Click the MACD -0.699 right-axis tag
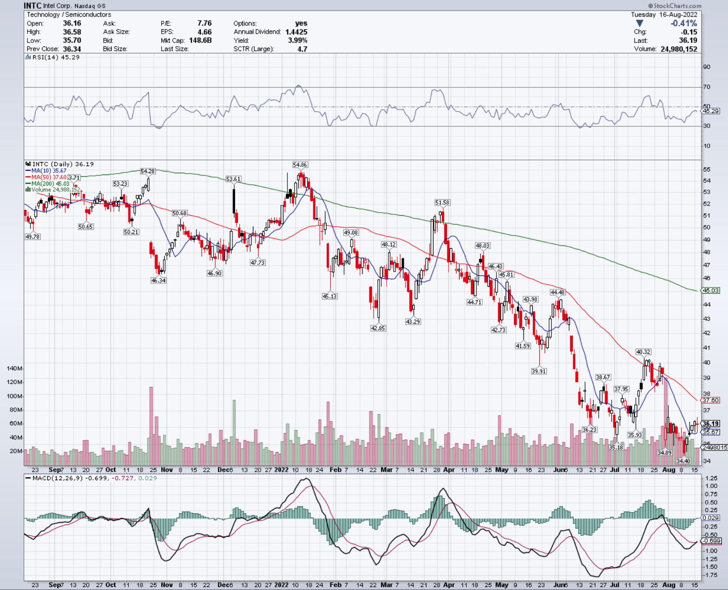 click(x=712, y=541)
